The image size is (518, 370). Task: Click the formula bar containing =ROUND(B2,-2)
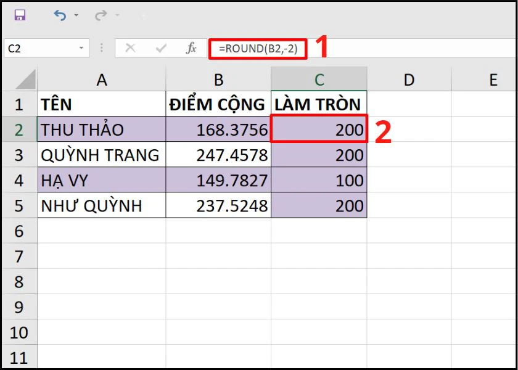coord(362,49)
